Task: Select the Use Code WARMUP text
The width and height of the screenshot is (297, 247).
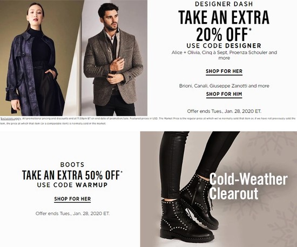Action: pos(72,185)
